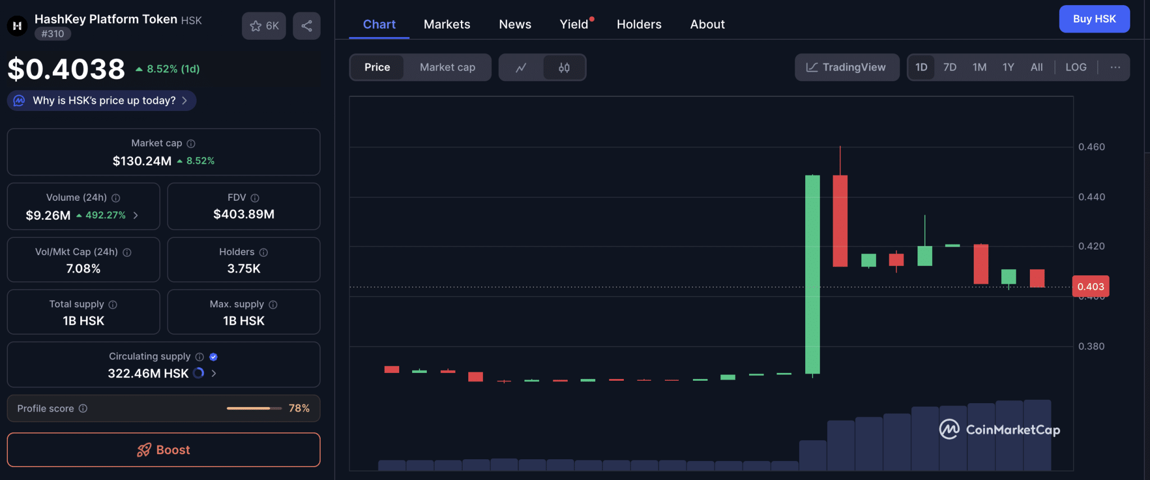Click Market cap info icon
Image resolution: width=1150 pixels, height=480 pixels.
[191, 144]
